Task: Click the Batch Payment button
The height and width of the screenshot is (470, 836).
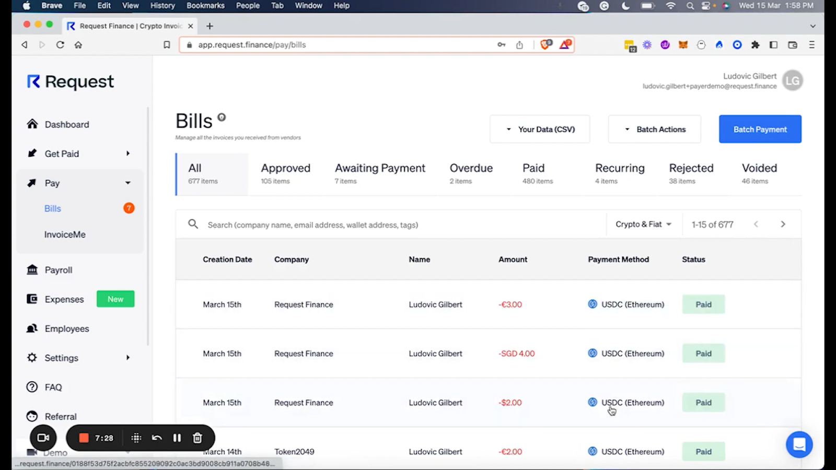Action: [x=760, y=129]
